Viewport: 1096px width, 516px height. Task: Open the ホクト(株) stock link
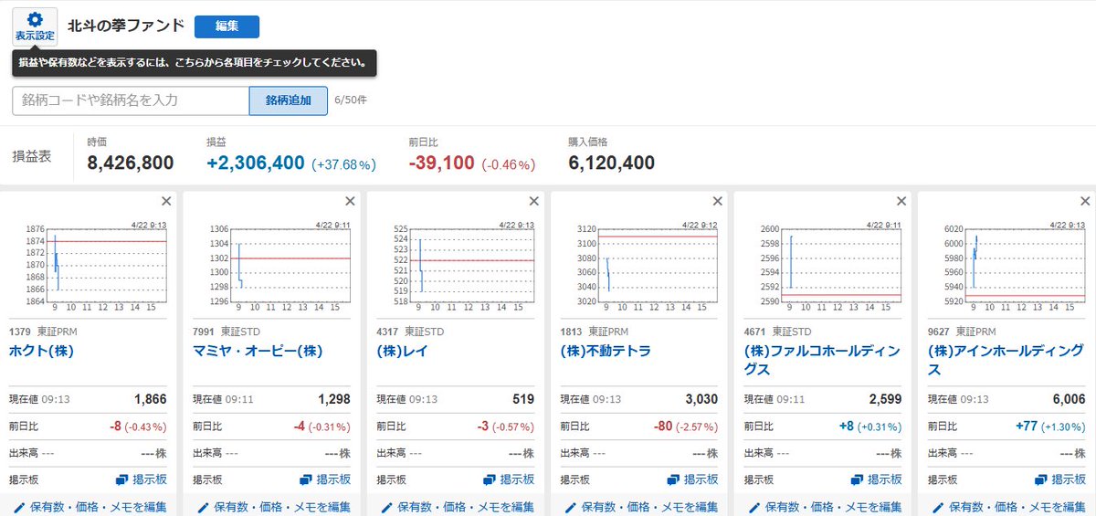(41, 351)
